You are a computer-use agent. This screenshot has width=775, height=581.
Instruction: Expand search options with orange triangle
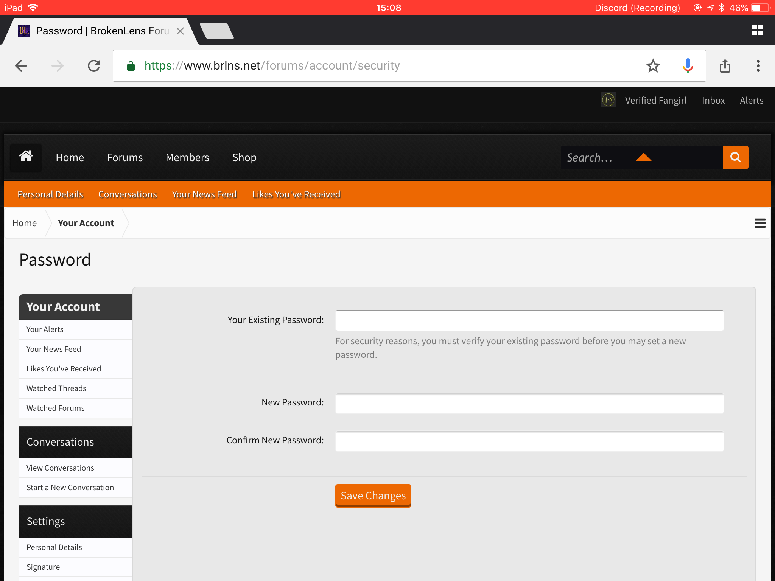[643, 157]
